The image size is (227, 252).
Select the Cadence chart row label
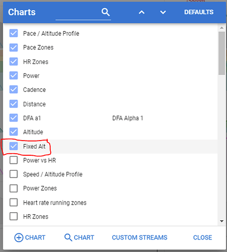(x=34, y=90)
